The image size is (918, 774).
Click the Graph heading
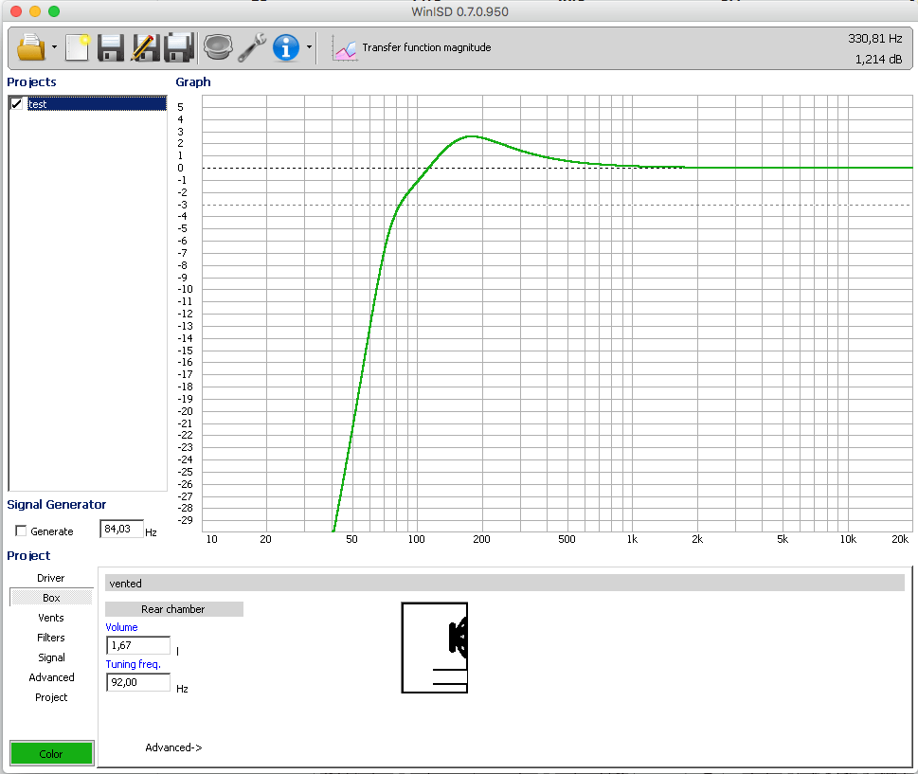pyautogui.click(x=192, y=82)
